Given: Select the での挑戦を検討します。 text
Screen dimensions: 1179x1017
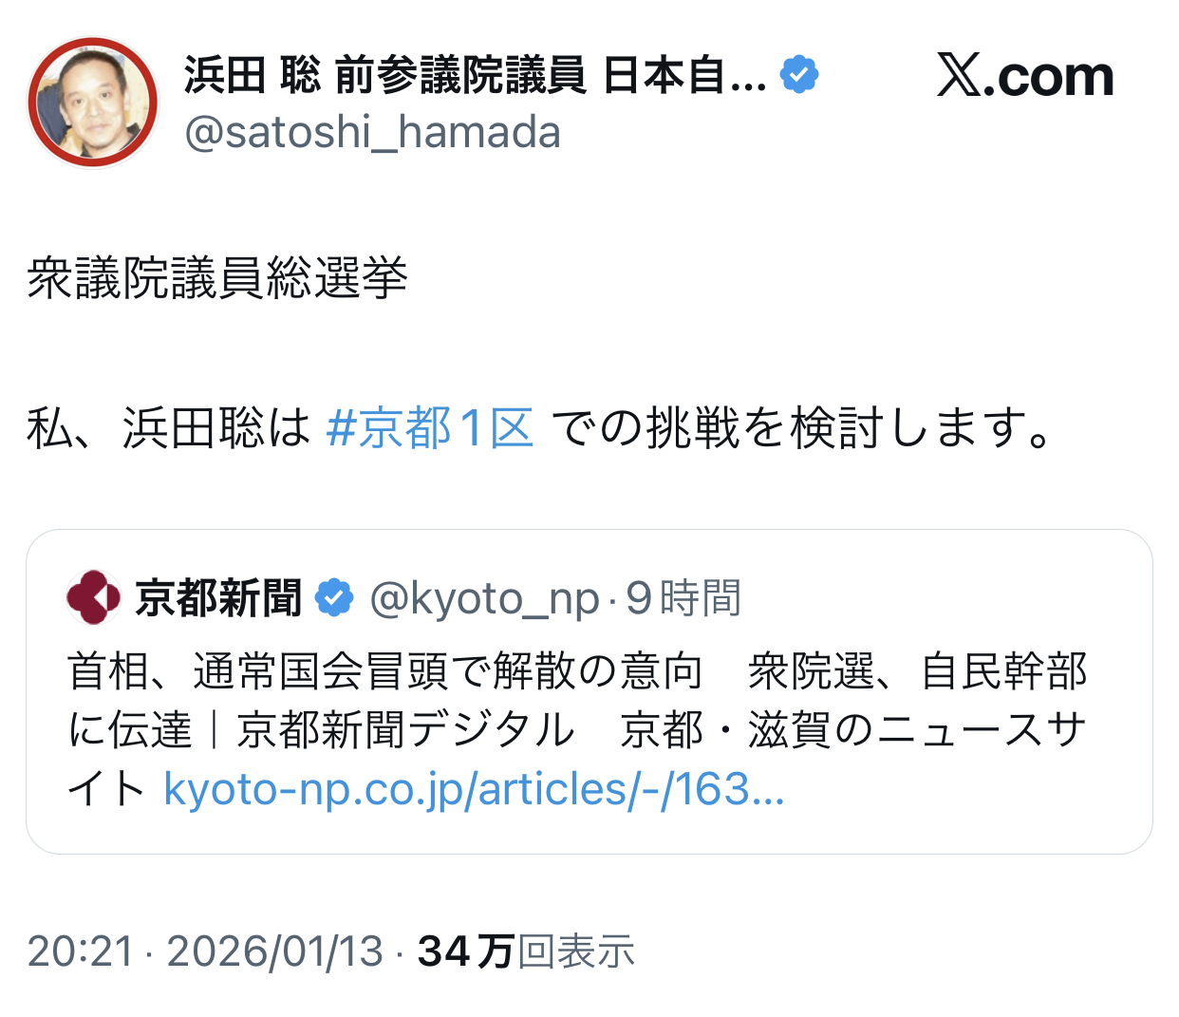Looking at the screenshot, I should tap(800, 428).
